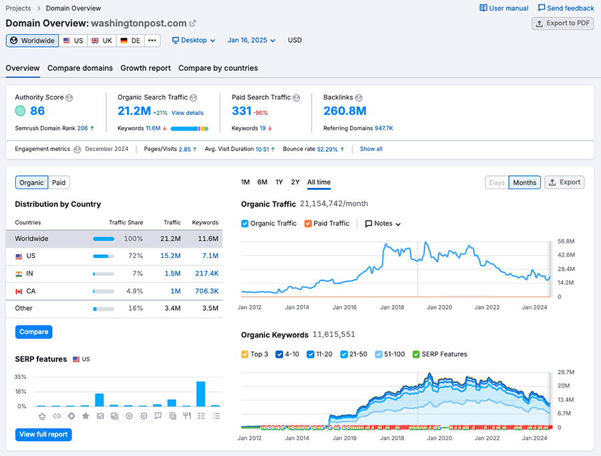The width and height of the screenshot is (601, 456).
Task: Toggle Top 3 keywords checkbox
Action: click(x=244, y=354)
